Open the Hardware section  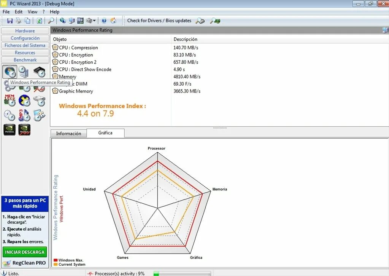coord(25,31)
